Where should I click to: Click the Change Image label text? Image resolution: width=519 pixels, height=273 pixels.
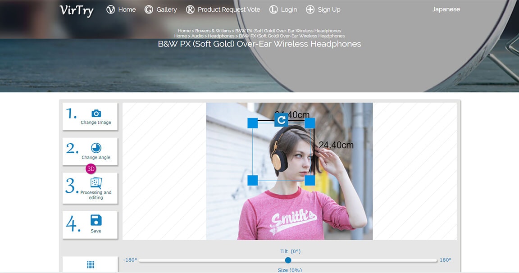[96, 123]
